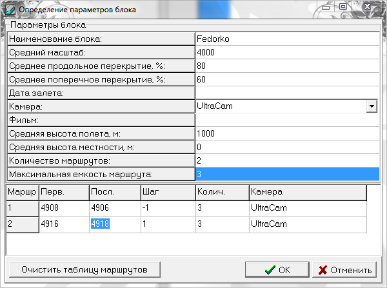
Task: Click highlighted Максимальная емкость маршрута value 3
Action: tap(287, 175)
